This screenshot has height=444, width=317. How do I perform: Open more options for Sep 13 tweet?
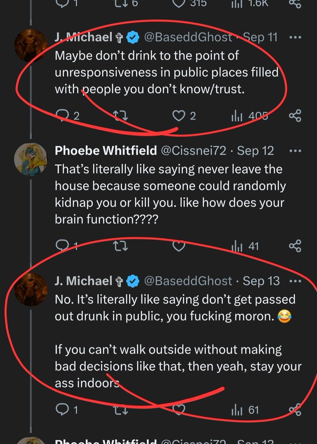coord(295,281)
